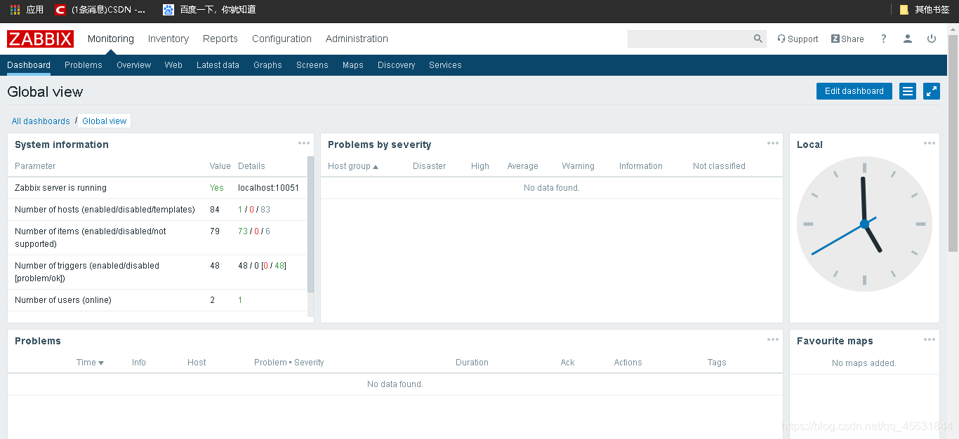Click the 'Not classified' column header
959x439 pixels.
coord(719,166)
